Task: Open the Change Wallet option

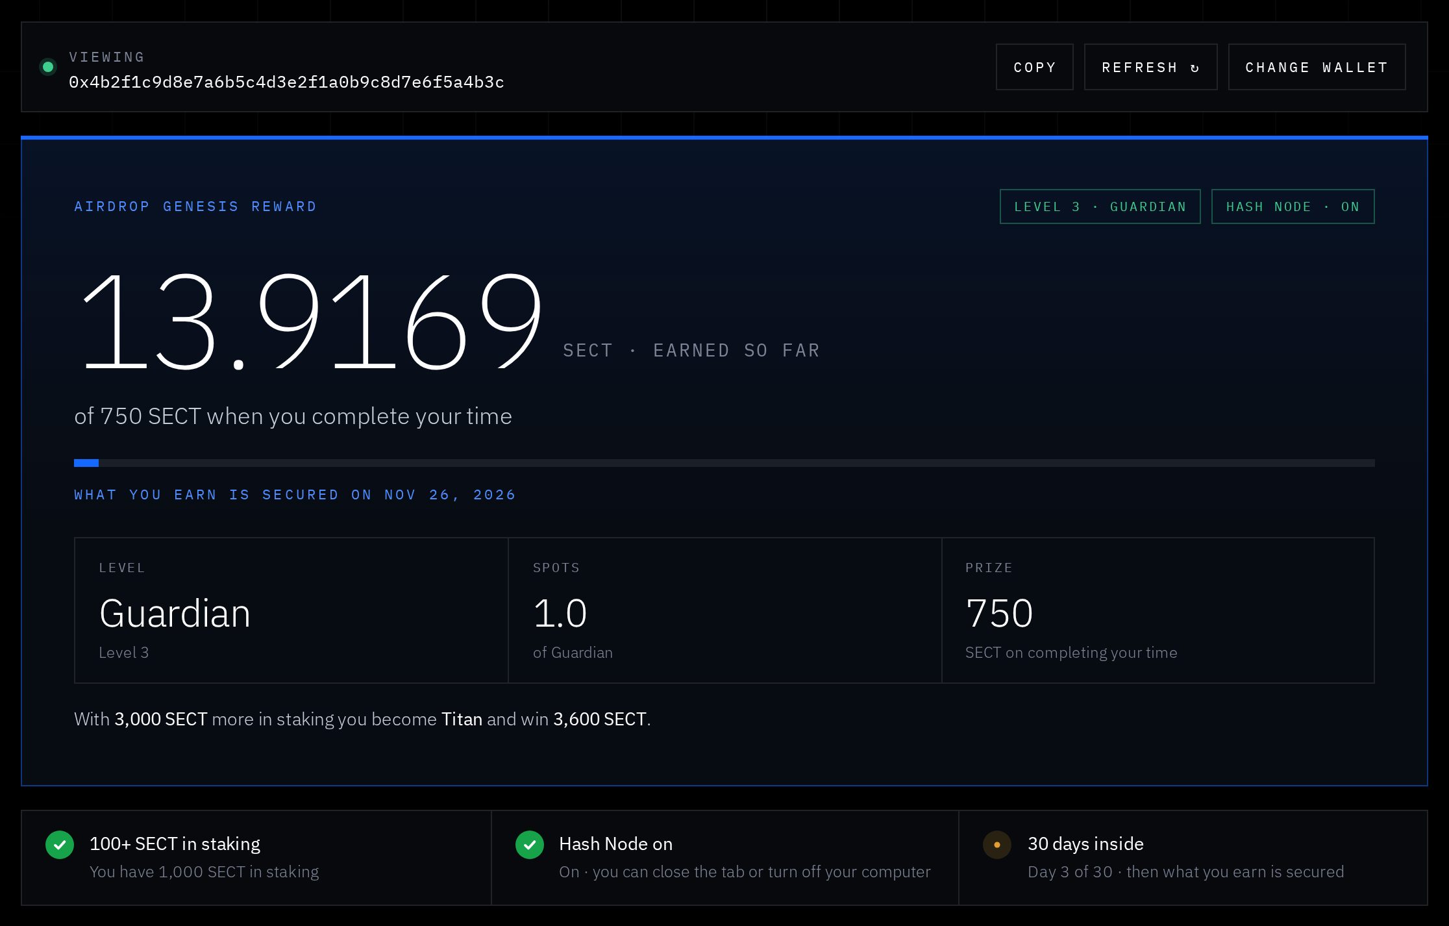Action: (1317, 67)
